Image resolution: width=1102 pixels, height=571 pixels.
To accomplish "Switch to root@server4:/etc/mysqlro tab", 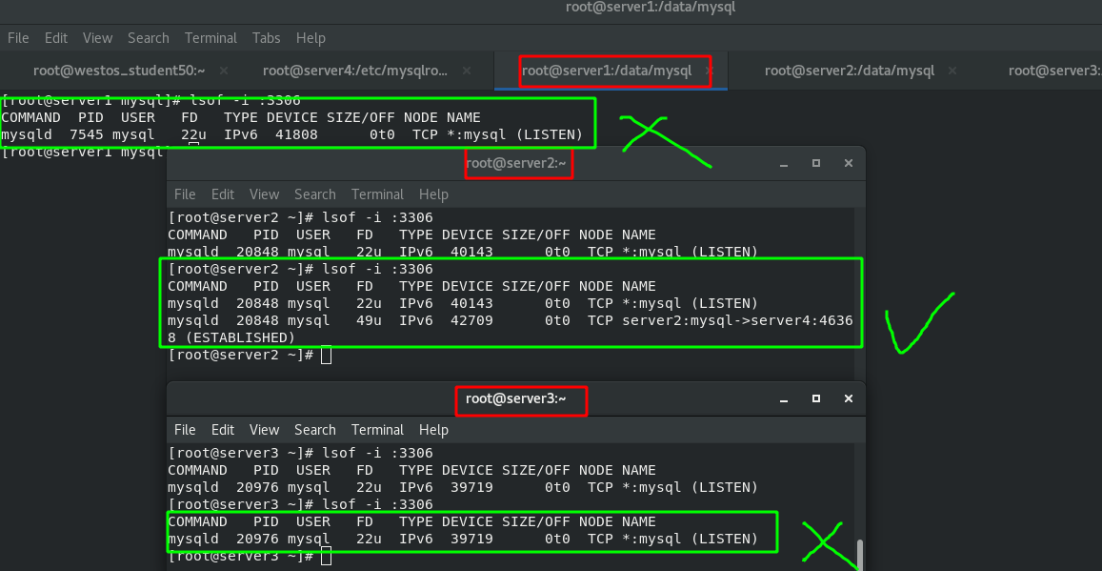I will point(355,71).
